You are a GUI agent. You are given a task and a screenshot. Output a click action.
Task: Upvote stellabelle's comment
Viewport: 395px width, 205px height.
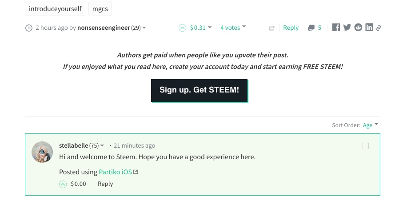click(x=63, y=185)
